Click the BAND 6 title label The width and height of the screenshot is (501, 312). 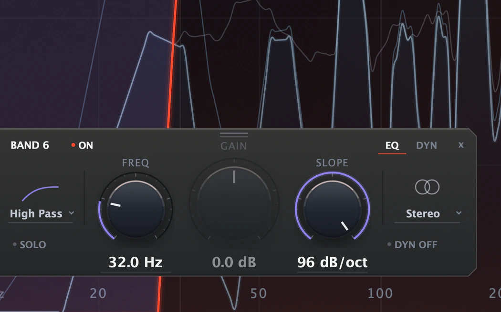pyautogui.click(x=30, y=145)
